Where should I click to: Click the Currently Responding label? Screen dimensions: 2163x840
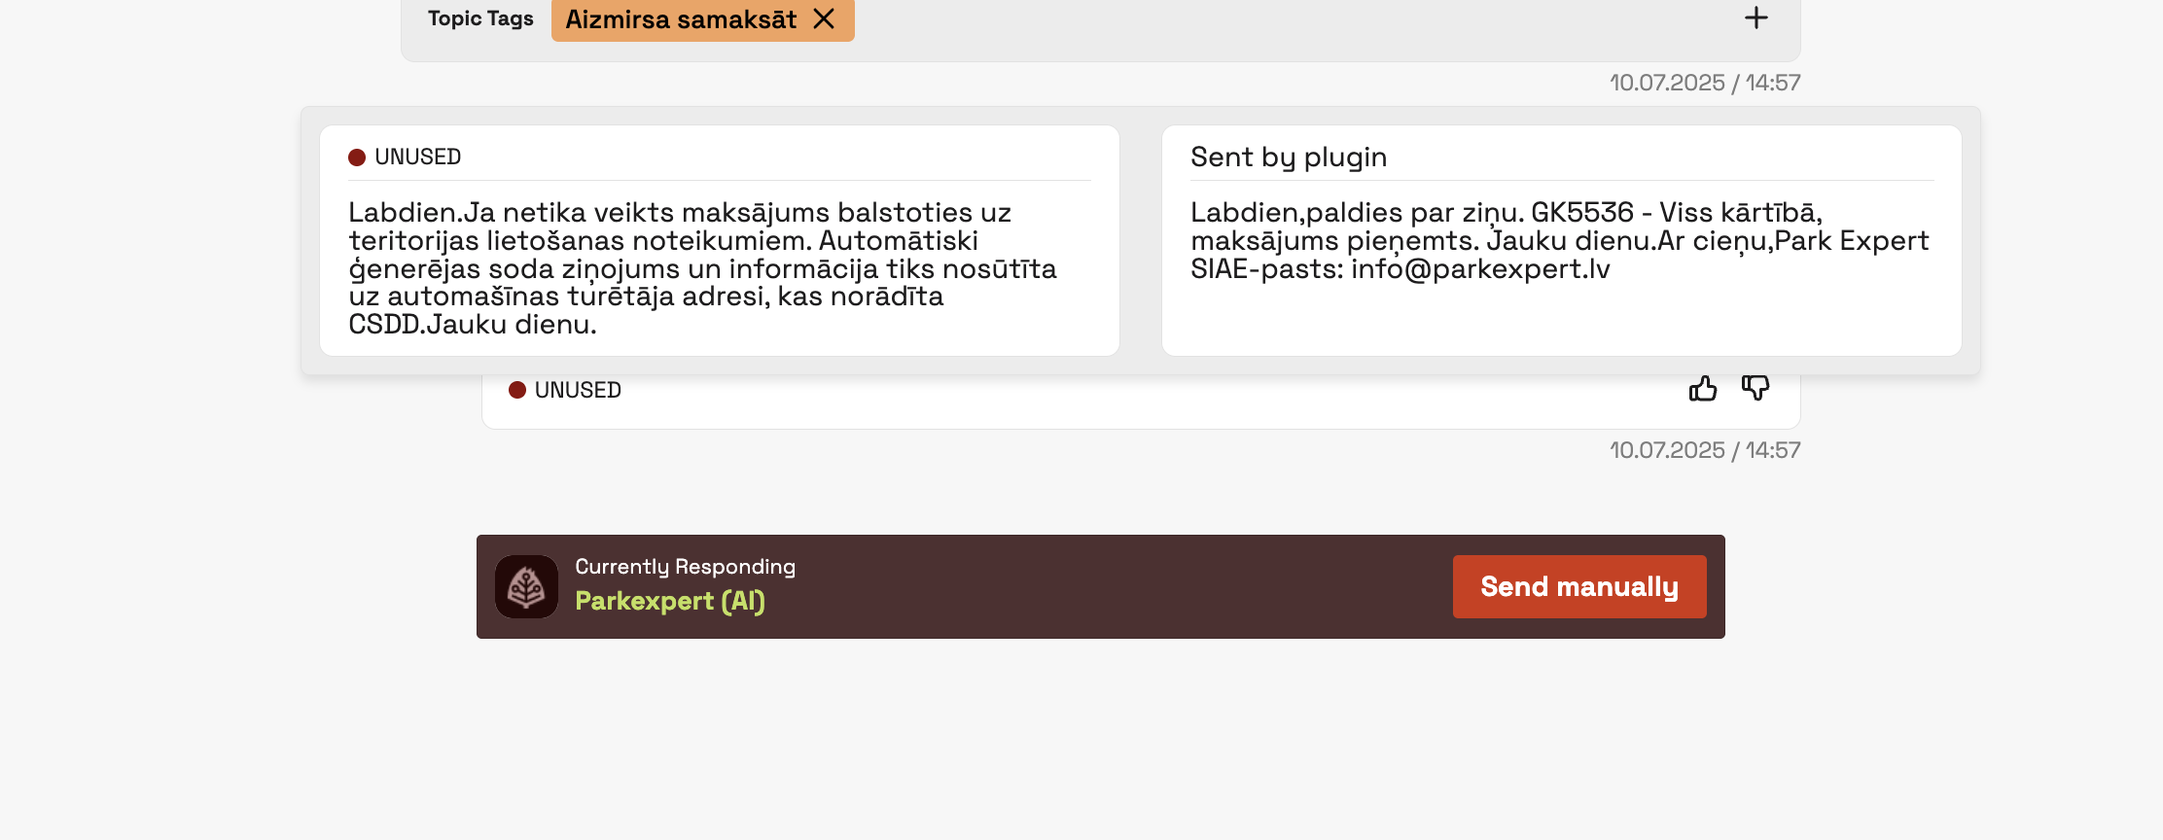[685, 567]
